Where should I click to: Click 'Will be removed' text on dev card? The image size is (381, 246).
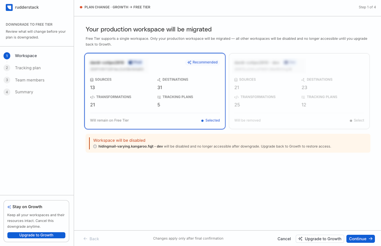[x=247, y=121]
